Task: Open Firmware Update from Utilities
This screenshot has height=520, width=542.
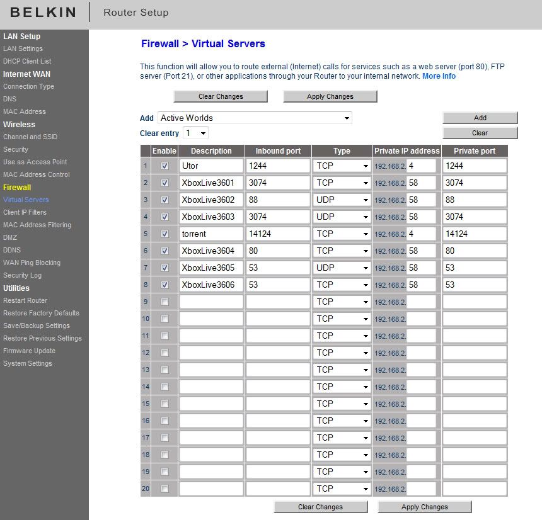Action: pos(29,351)
